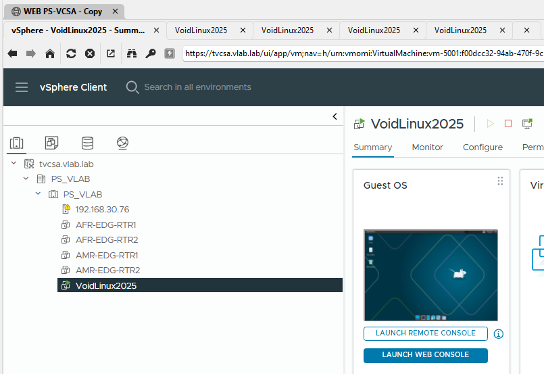Click the URL address bar

tap(364, 53)
